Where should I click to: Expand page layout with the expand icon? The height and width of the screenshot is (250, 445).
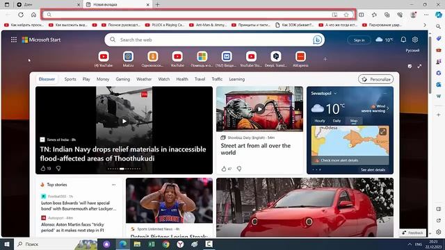(419, 66)
